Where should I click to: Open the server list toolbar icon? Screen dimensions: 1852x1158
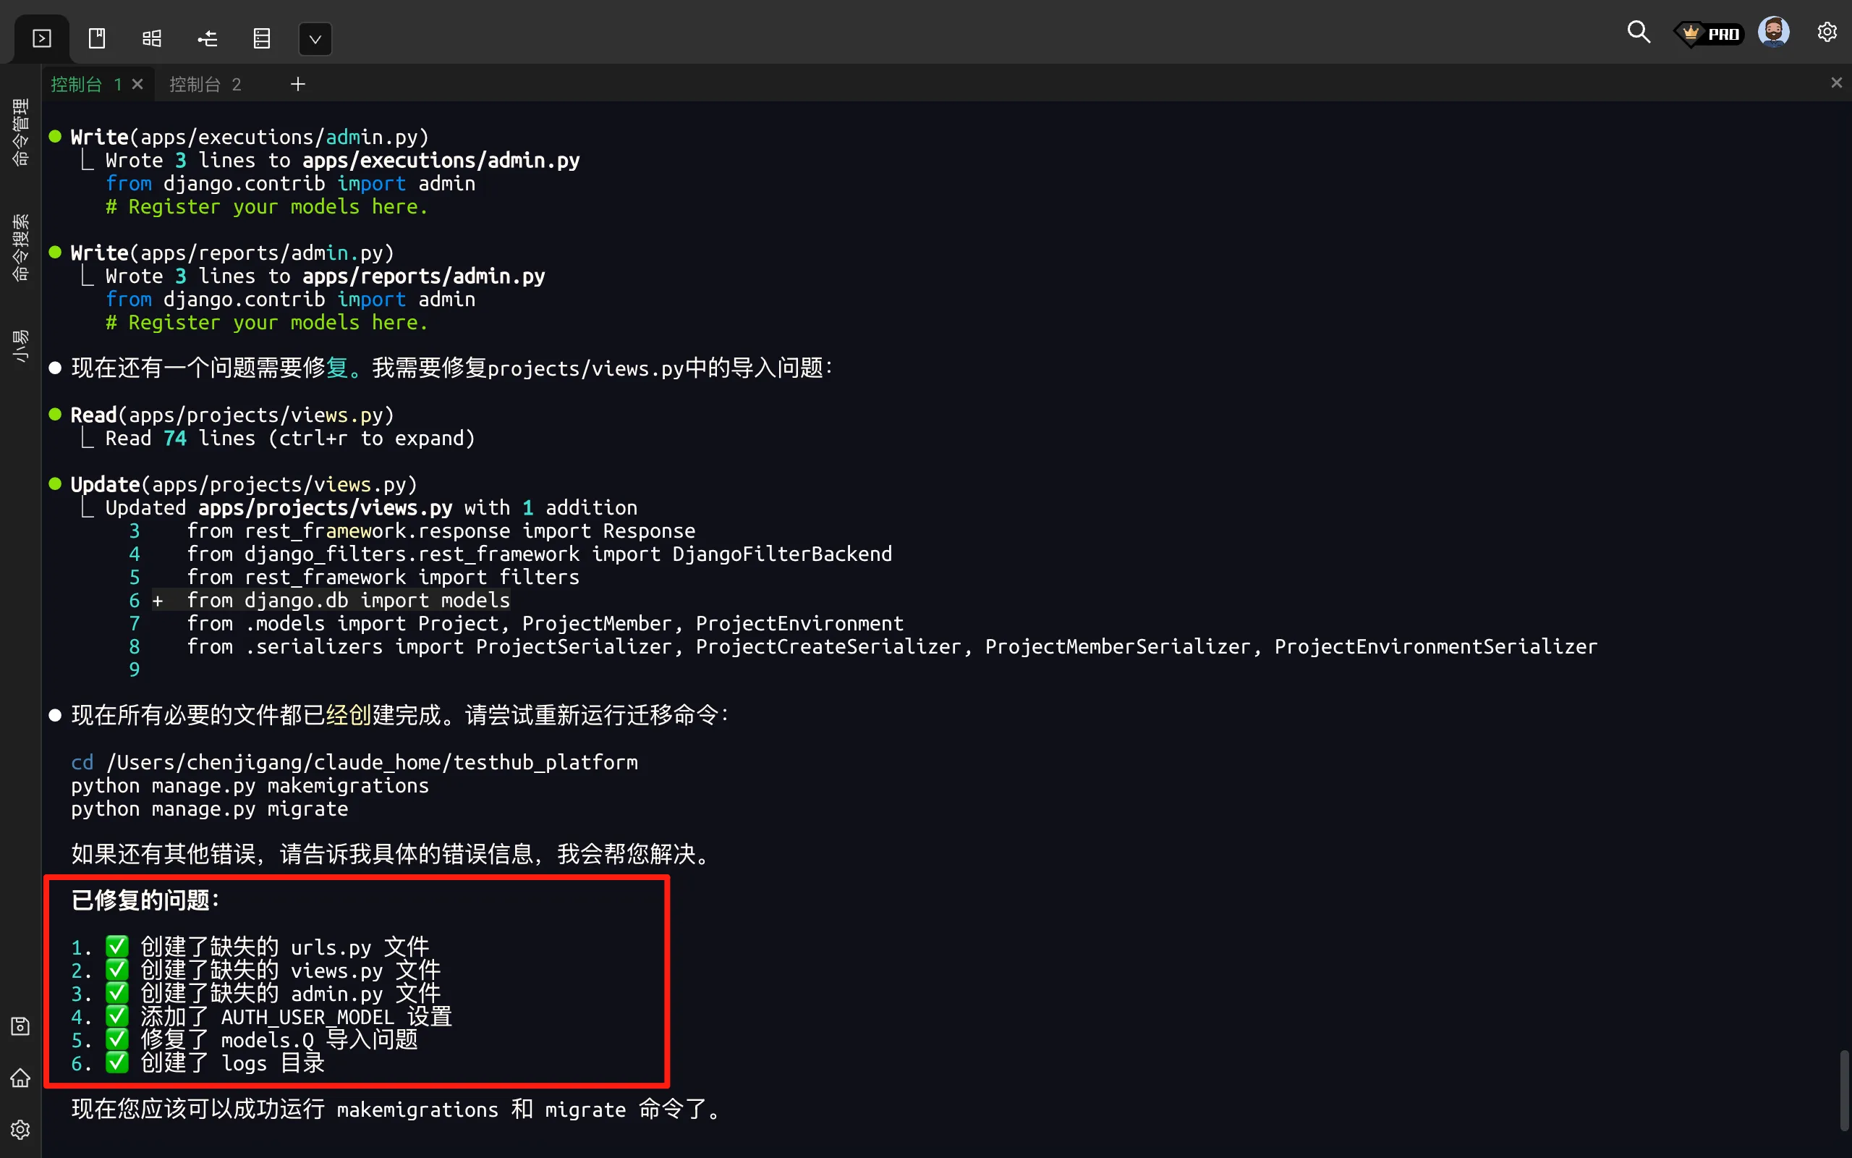(262, 38)
